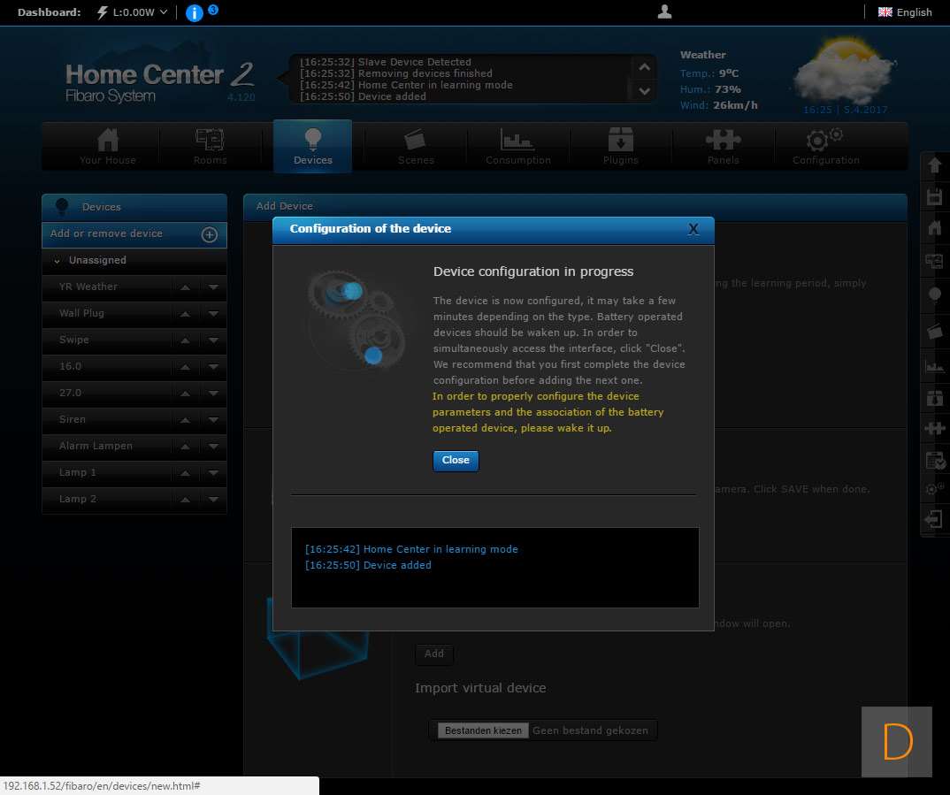
Task: Click Bestanden kiezen file chooser
Action: (x=484, y=730)
